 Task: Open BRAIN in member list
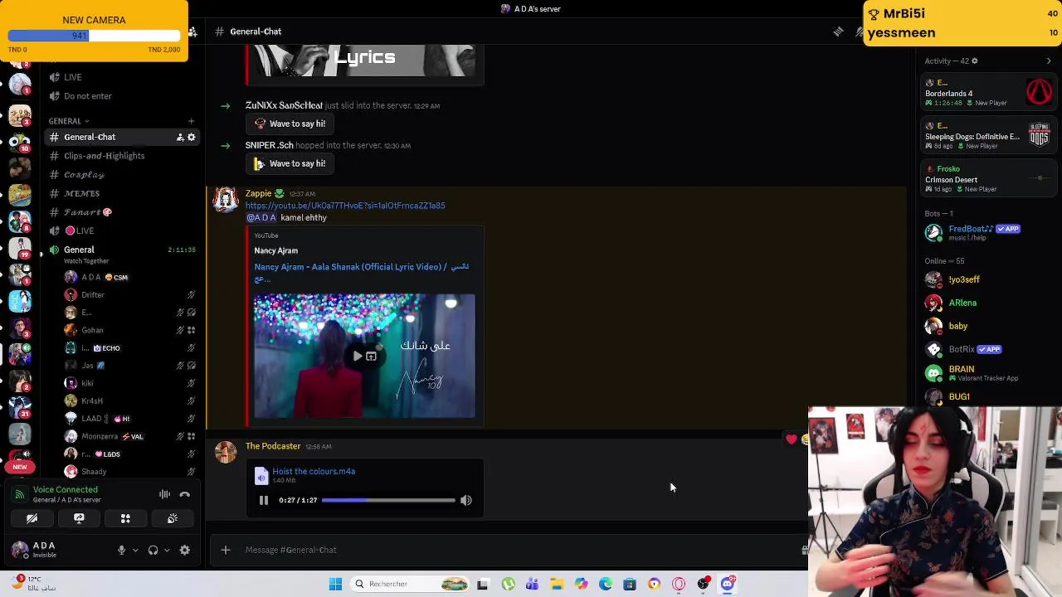989,373
